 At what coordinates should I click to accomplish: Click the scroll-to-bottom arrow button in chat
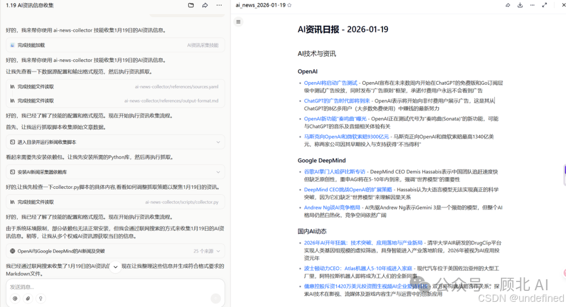click(115, 267)
